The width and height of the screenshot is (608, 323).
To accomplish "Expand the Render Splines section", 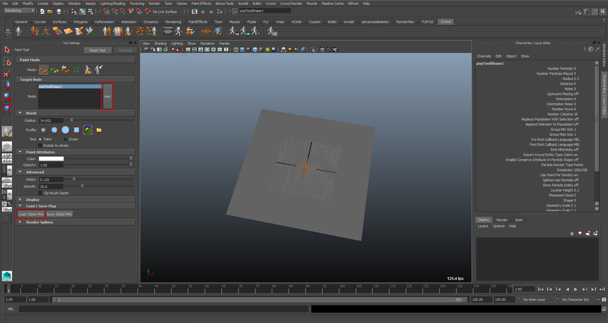I will [20, 222].
